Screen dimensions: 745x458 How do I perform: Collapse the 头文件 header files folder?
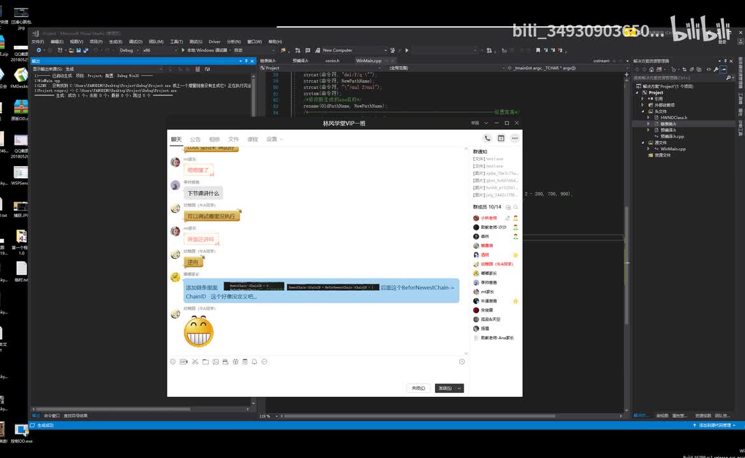click(643, 111)
